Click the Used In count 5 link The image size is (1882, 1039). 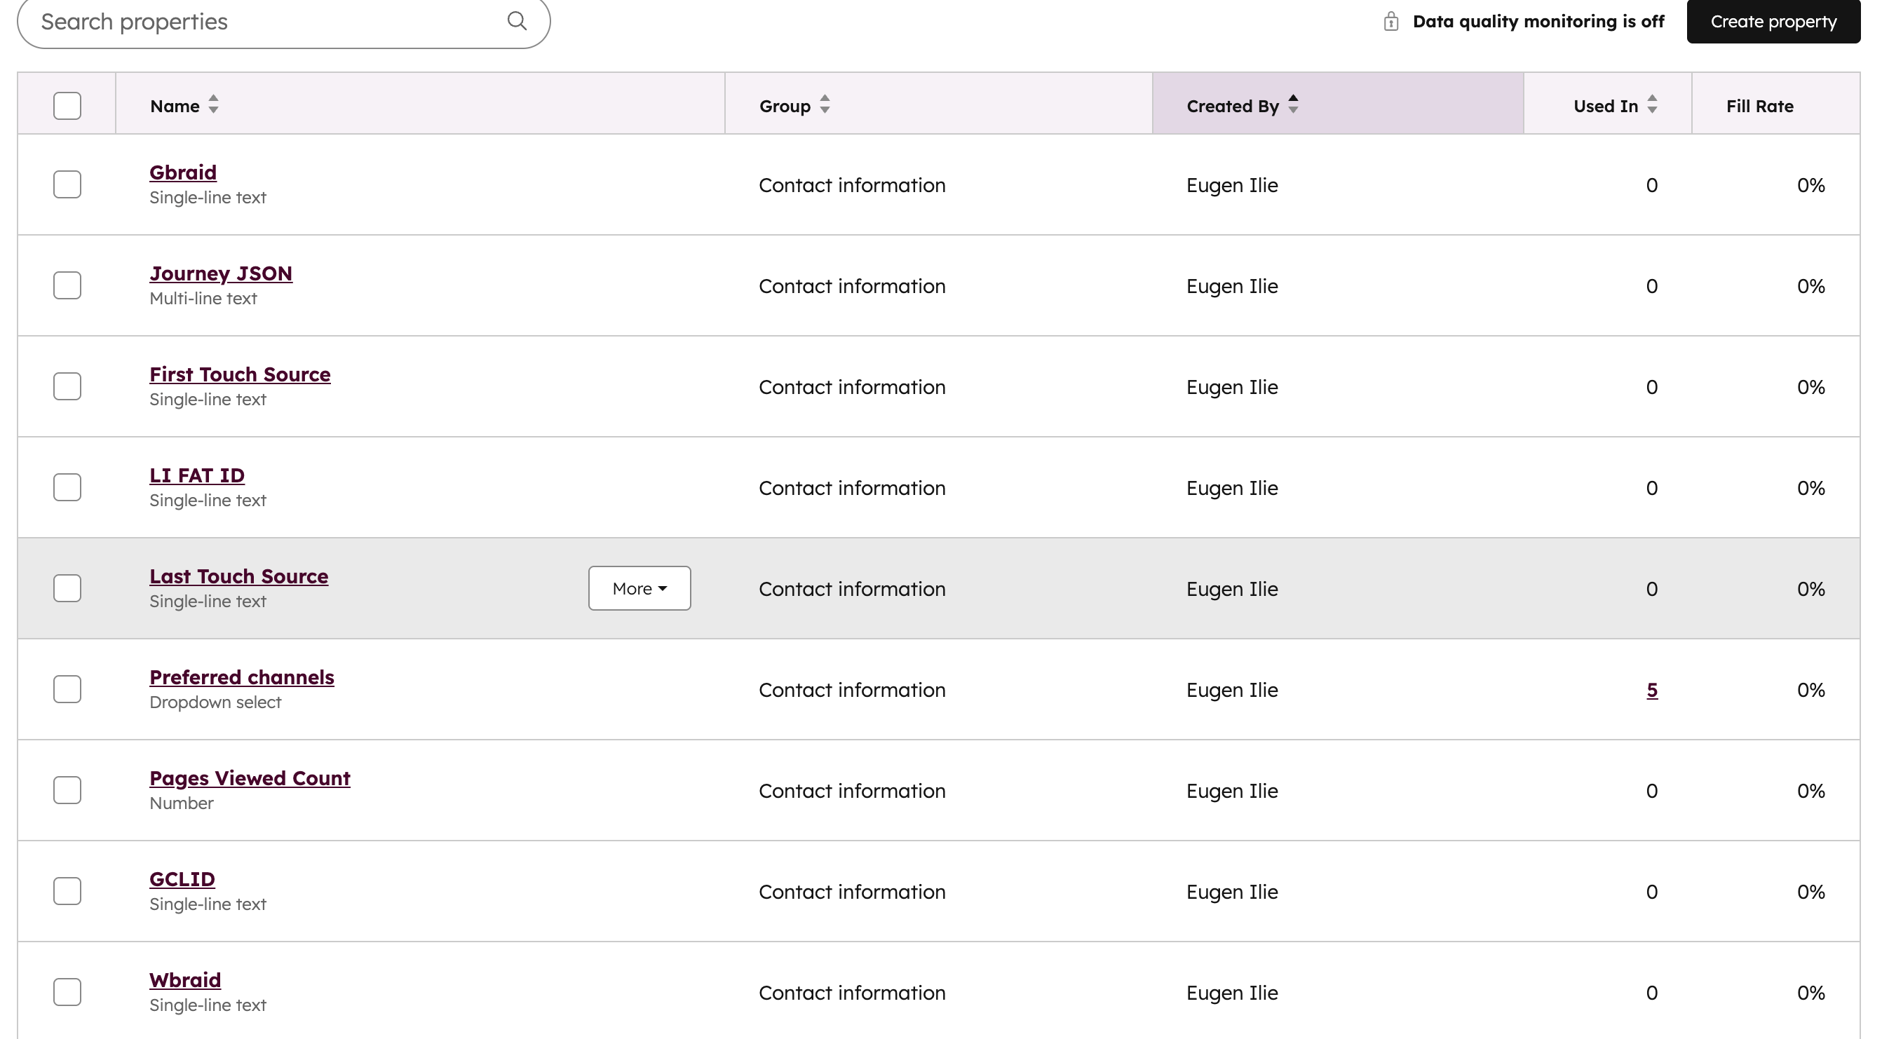coord(1651,690)
